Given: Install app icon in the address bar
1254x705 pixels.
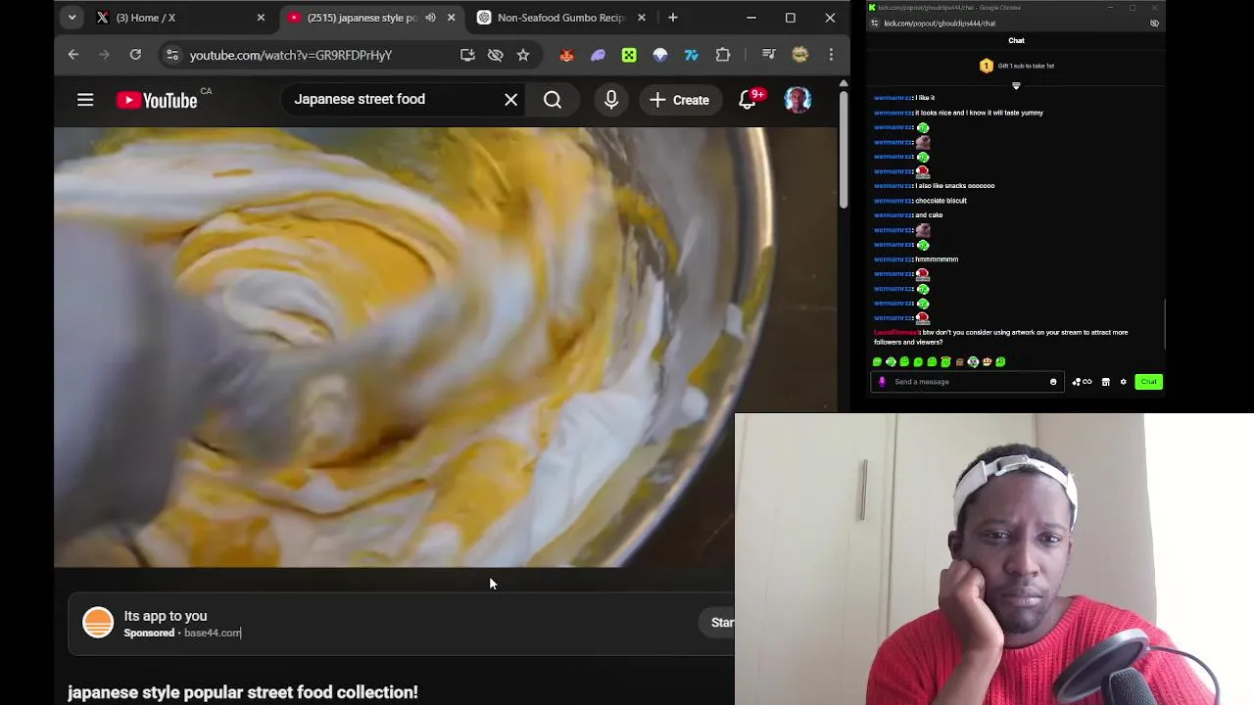Looking at the screenshot, I should [467, 55].
